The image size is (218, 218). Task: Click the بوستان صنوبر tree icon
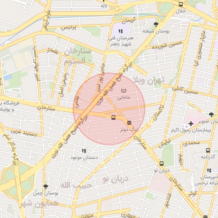(211, 115)
